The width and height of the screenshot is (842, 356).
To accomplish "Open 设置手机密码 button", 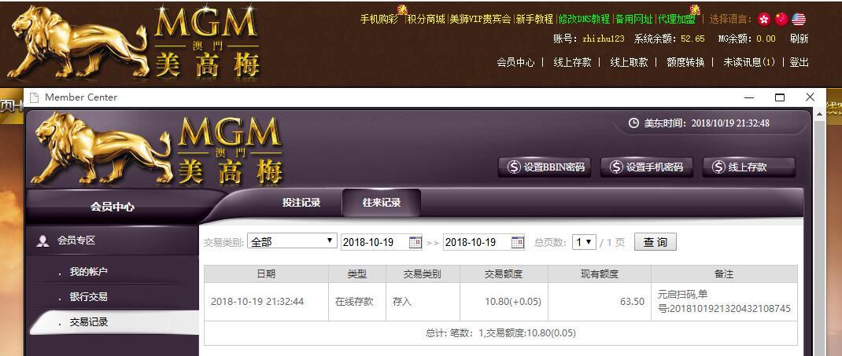I will pyautogui.click(x=647, y=167).
